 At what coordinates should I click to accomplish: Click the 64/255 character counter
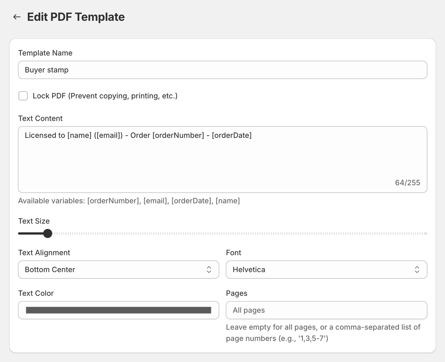(407, 183)
